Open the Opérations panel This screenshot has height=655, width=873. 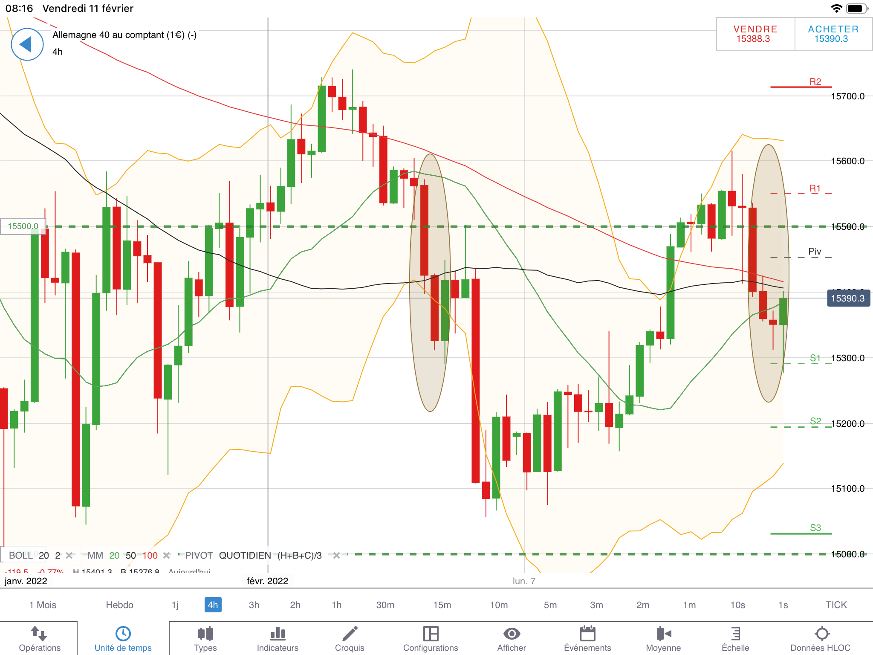40,638
